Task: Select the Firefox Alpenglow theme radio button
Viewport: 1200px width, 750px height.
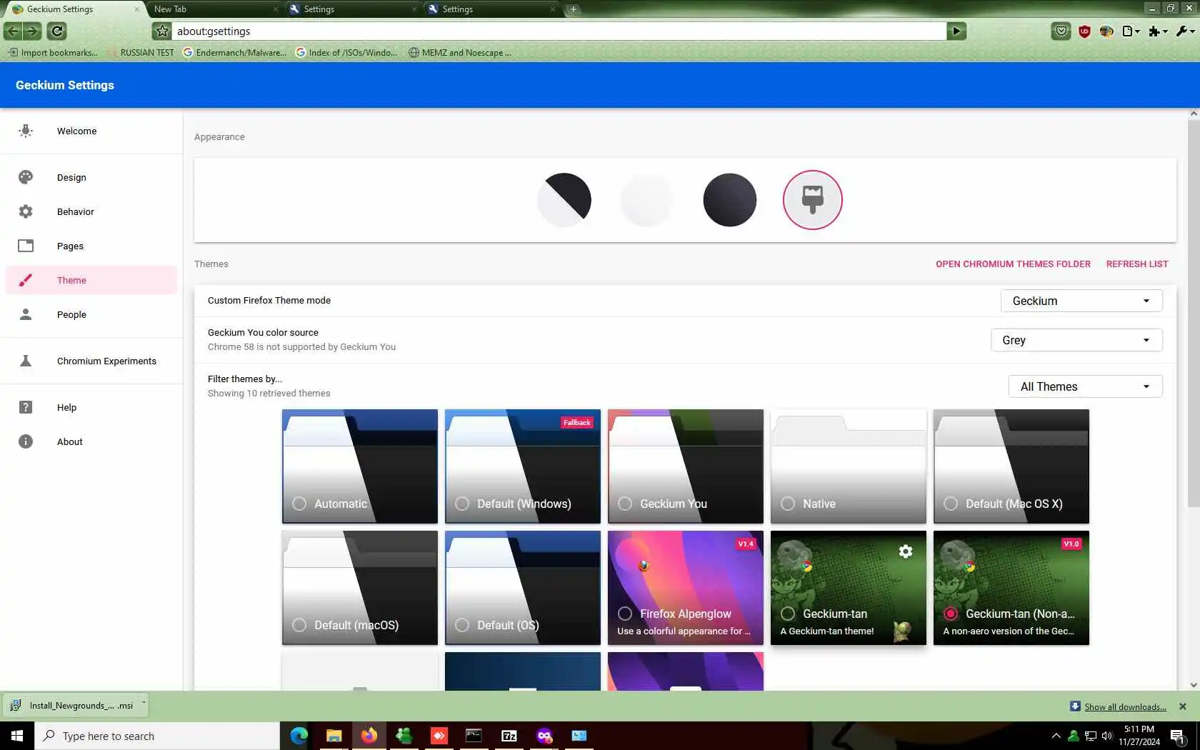Action: [x=625, y=614]
